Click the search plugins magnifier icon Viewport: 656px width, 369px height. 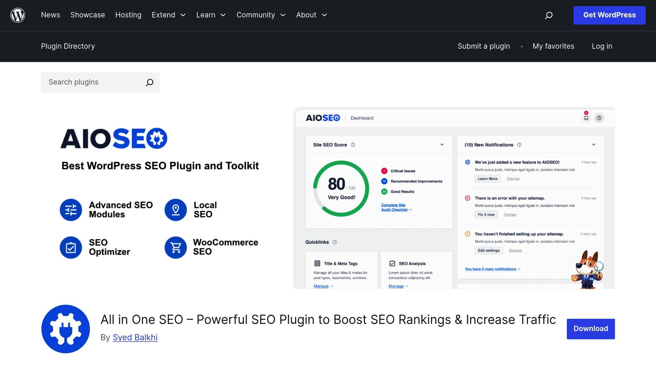point(150,82)
